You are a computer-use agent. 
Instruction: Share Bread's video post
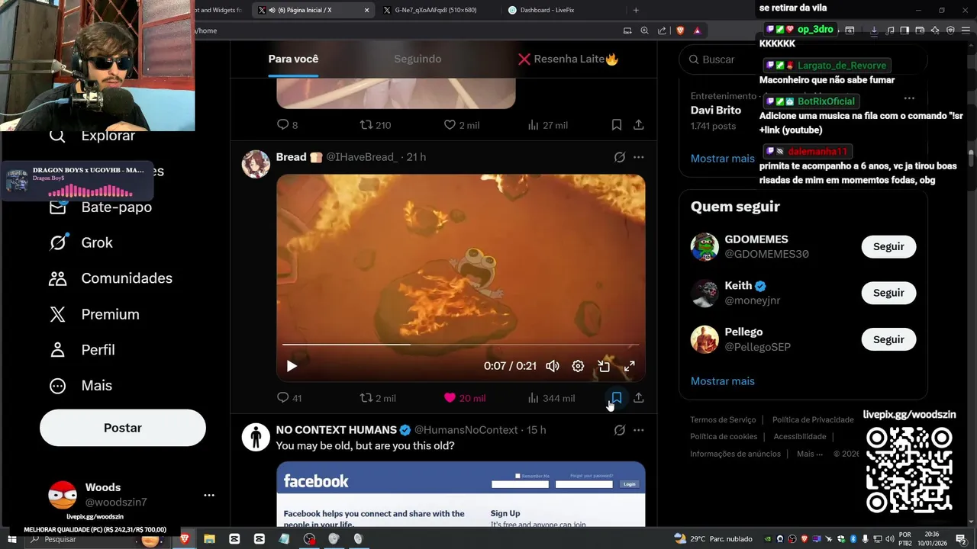[x=639, y=398]
